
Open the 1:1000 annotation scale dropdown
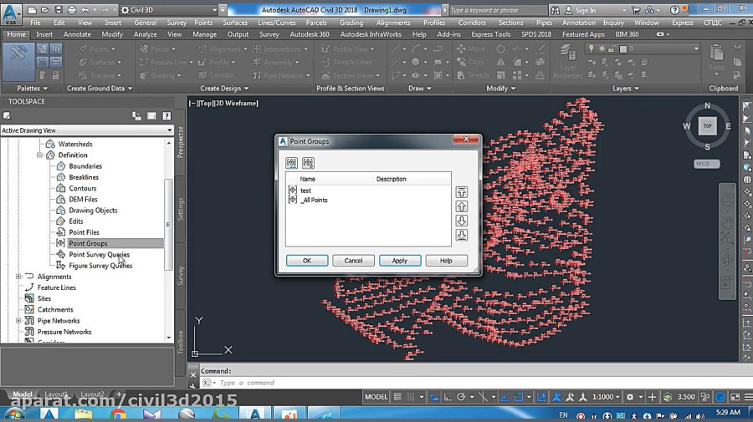[x=607, y=397]
